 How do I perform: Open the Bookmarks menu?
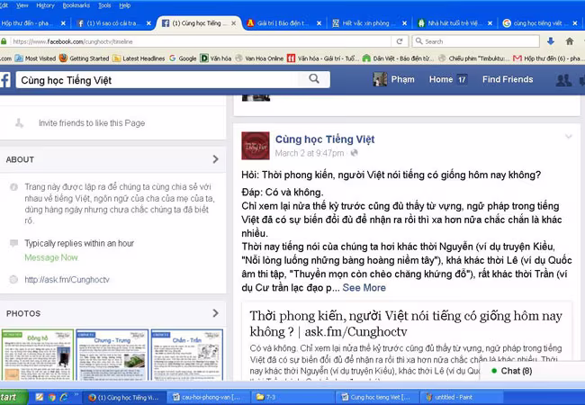click(x=76, y=5)
